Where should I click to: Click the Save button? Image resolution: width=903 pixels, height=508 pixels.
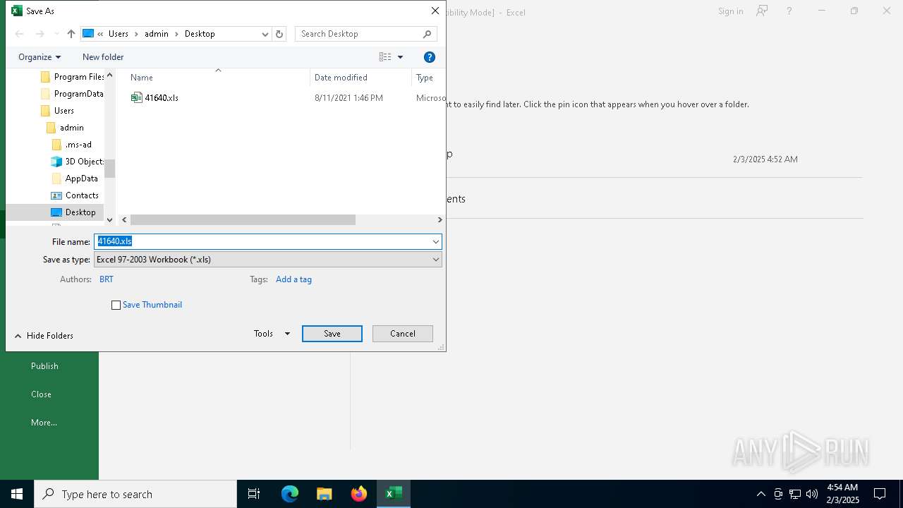pos(332,334)
